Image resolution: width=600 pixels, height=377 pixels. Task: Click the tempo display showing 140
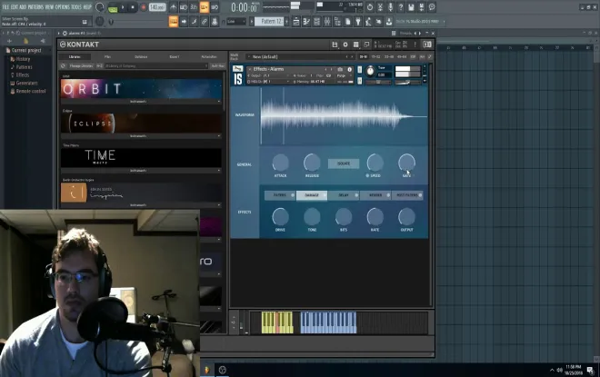click(x=157, y=7)
